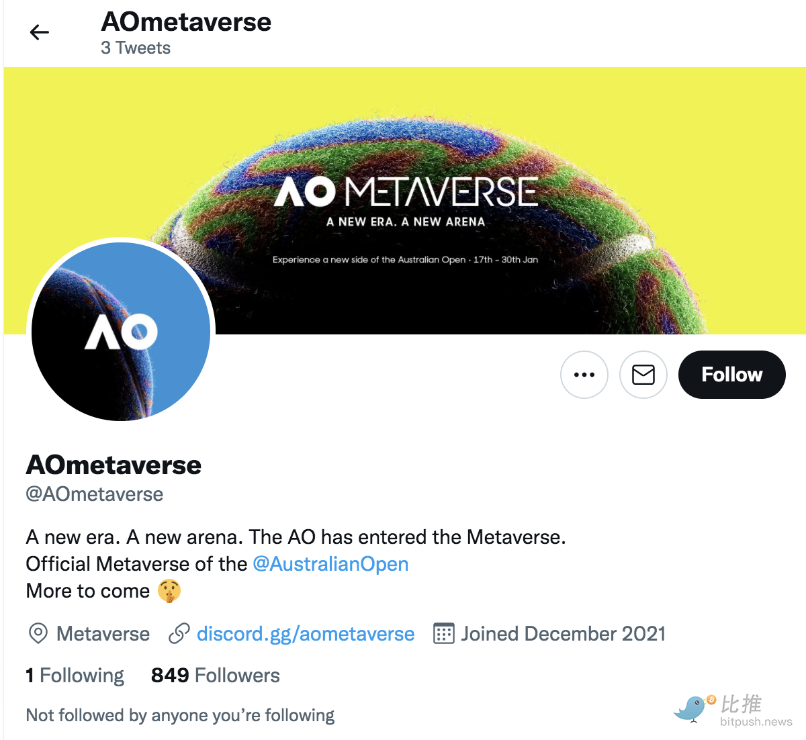The height and width of the screenshot is (740, 806).
Task: Open the @AustralianOpen mention link
Action: (330, 564)
